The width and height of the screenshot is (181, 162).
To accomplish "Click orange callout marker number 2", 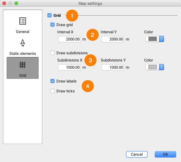I will pos(92,34).
